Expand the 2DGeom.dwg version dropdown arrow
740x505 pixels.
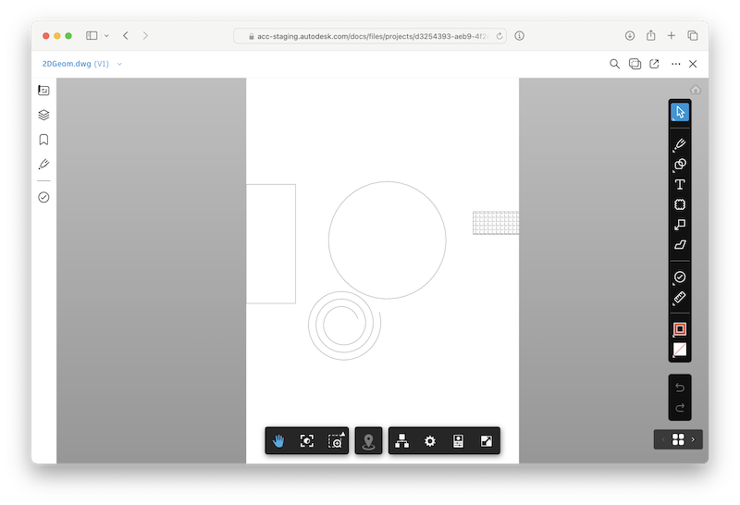point(120,64)
